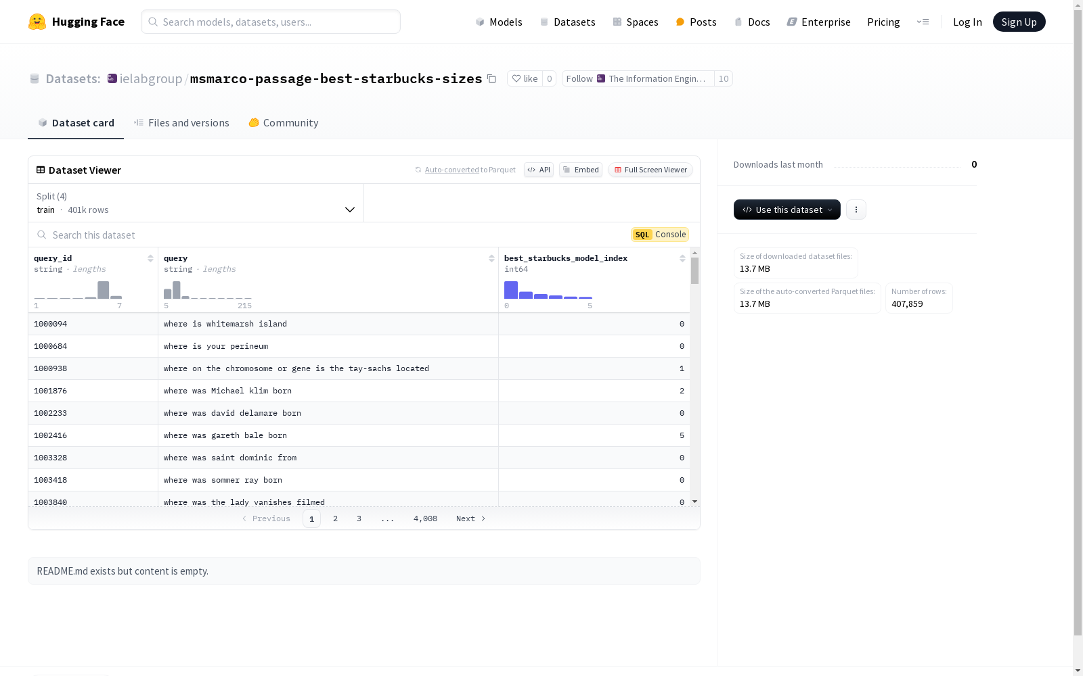The height and width of the screenshot is (676, 1083).
Task: Click the like count number
Action: click(x=550, y=79)
